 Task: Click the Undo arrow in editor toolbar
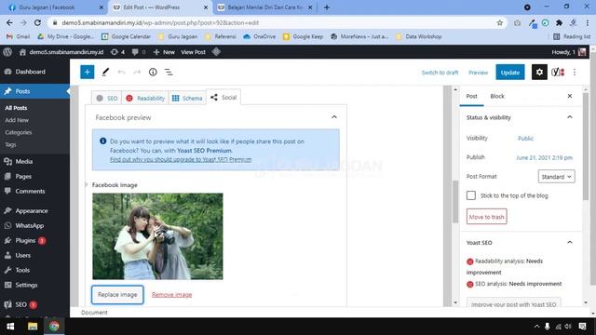point(121,72)
